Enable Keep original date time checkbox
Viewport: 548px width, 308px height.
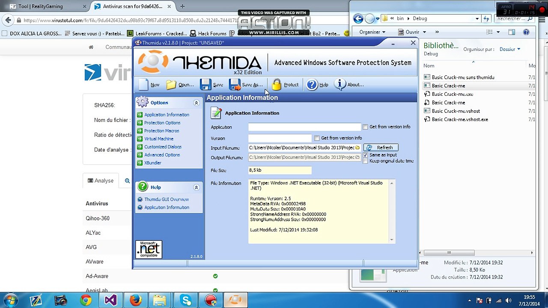click(365, 161)
